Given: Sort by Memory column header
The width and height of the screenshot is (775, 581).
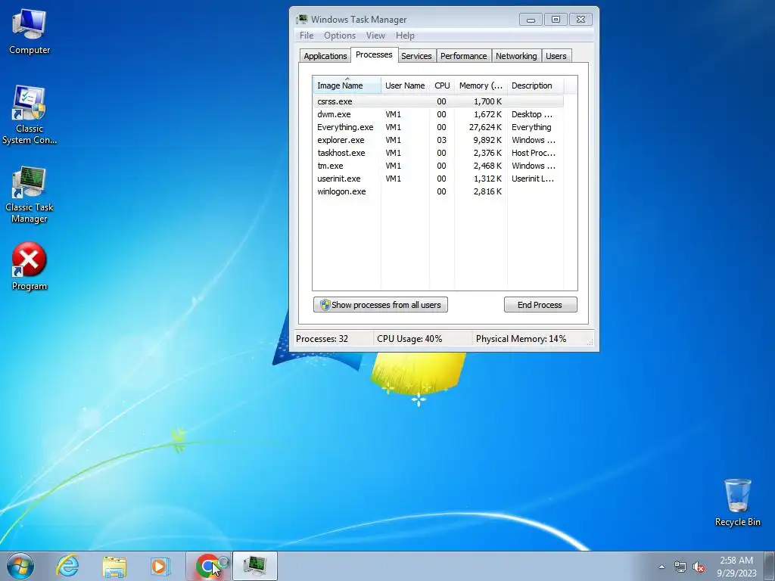Looking at the screenshot, I should [481, 85].
